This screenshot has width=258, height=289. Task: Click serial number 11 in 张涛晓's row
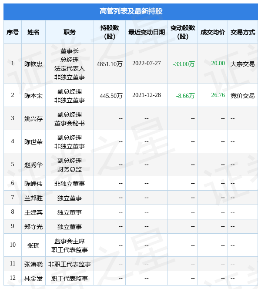13,264
